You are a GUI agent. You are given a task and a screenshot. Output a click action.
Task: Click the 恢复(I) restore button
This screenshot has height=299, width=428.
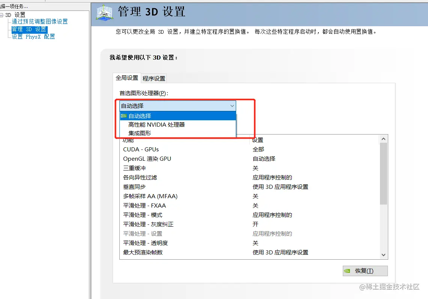tap(365, 271)
